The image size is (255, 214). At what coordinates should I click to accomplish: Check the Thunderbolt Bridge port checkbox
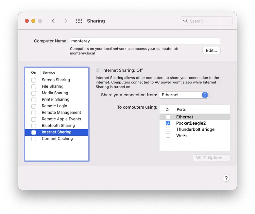tap(168, 129)
